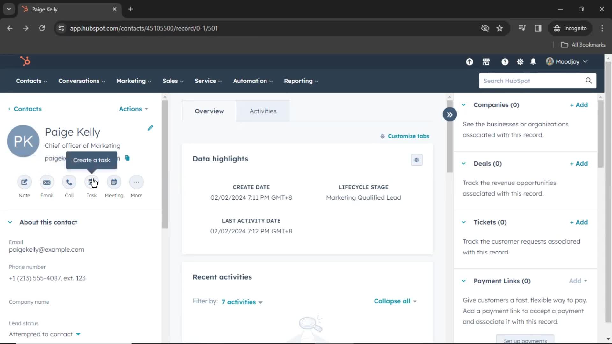Viewport: 612px width, 344px height.
Task: Expand the Deals section expander
Action: 463,163
